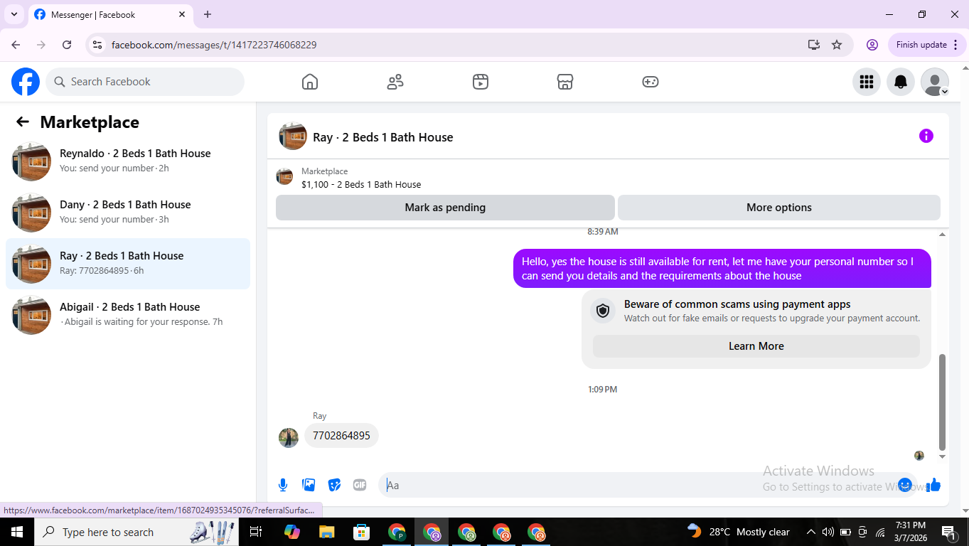This screenshot has height=546, width=969.
Task: Open the Windows notification center
Action: click(948, 532)
